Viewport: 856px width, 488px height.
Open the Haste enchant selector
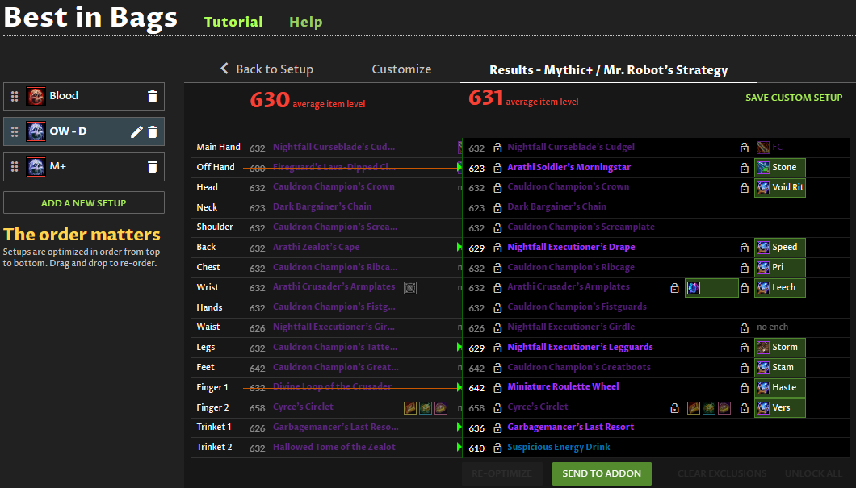[779, 388]
